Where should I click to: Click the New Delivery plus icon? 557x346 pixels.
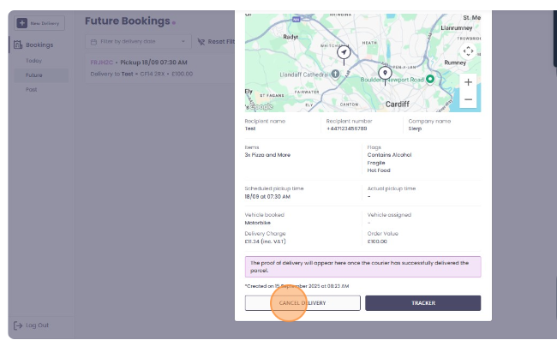(22, 23)
